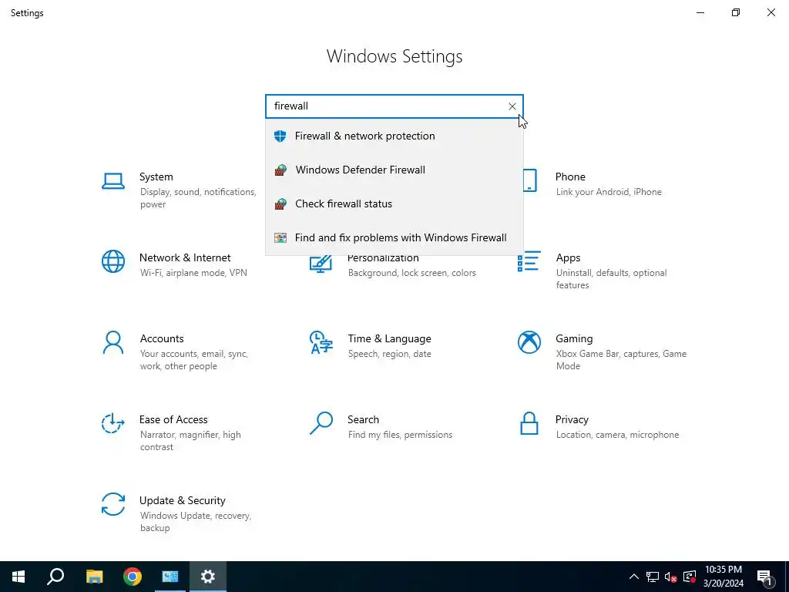Viewport: 789px width, 592px height.
Task: Click the network status tray icon
Action: point(653,577)
